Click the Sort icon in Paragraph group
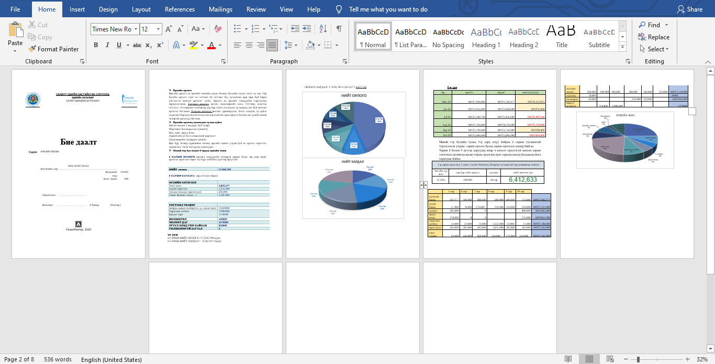Viewport: 715px width, 364px height. coord(323,29)
